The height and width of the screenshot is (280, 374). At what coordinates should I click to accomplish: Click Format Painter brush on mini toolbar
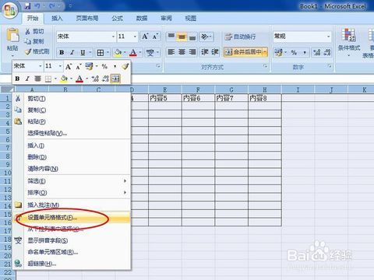coord(125,66)
